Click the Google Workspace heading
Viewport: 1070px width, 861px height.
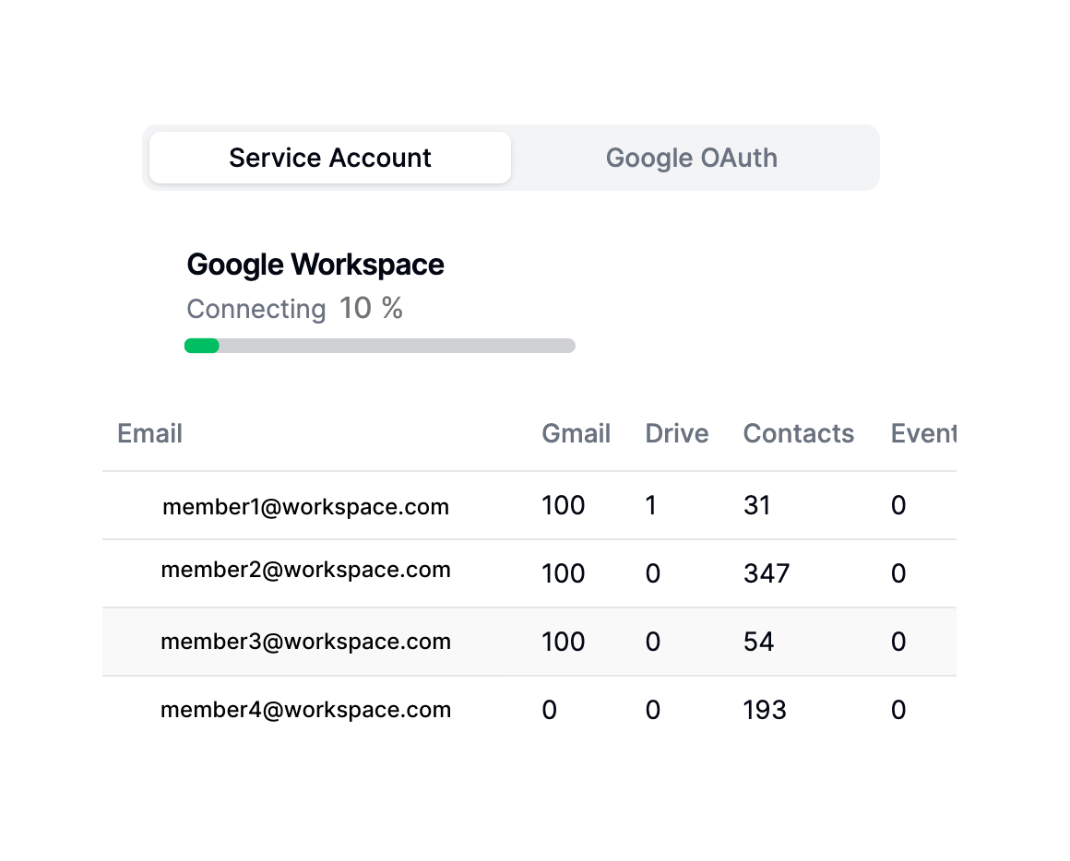(315, 265)
